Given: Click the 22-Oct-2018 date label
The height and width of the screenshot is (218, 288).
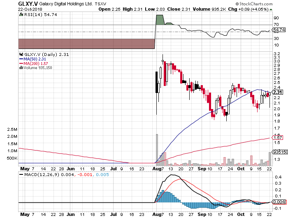Looking at the screenshot, I should pyautogui.click(x=30, y=9).
